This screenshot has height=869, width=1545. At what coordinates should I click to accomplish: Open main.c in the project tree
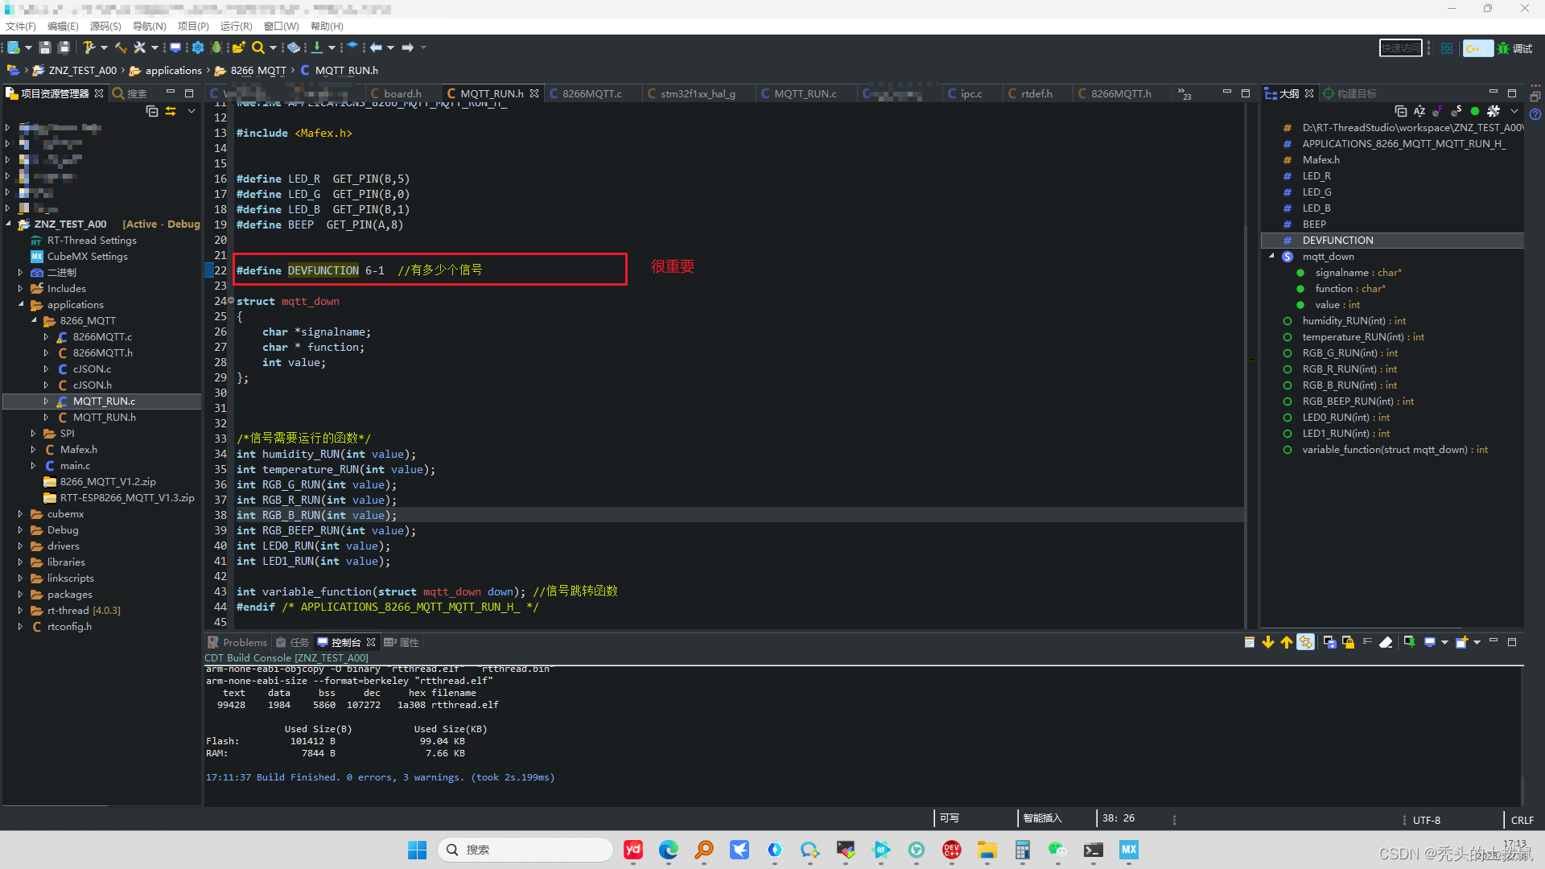pyautogui.click(x=75, y=466)
